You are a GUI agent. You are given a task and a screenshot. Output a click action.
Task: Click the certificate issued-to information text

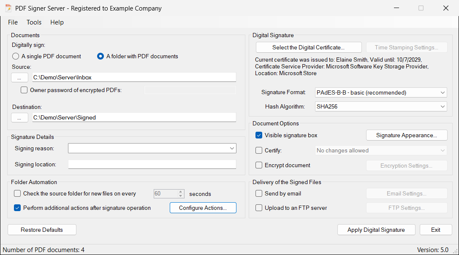[342, 66]
